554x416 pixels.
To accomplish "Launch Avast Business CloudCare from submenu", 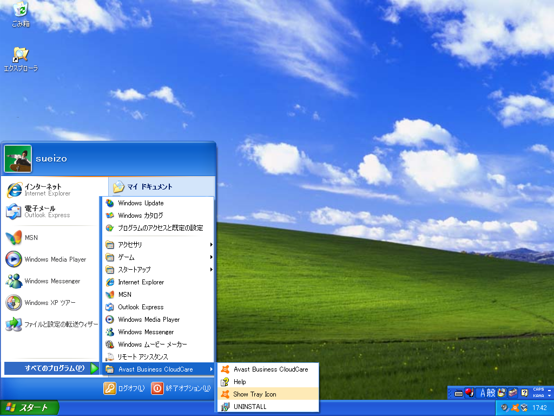I will (x=268, y=369).
